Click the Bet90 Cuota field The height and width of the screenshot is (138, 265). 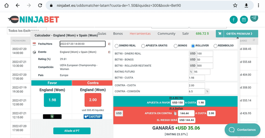[197, 78]
